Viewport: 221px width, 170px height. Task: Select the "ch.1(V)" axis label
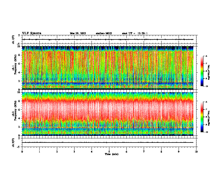[x=13, y=39]
